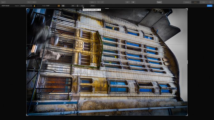Switch to the alternate grid overlay icon
This screenshot has height=120, width=214.
[x=63, y=6]
